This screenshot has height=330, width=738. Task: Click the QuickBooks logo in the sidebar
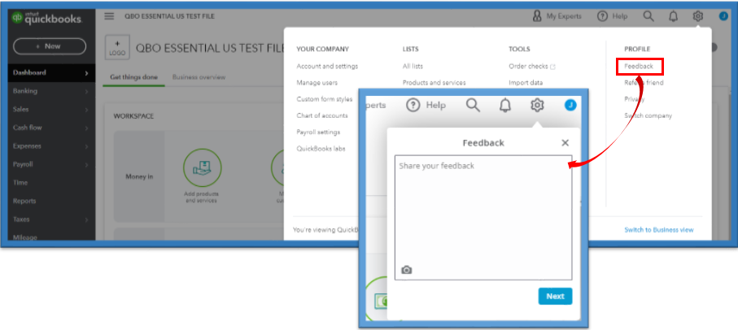46,18
